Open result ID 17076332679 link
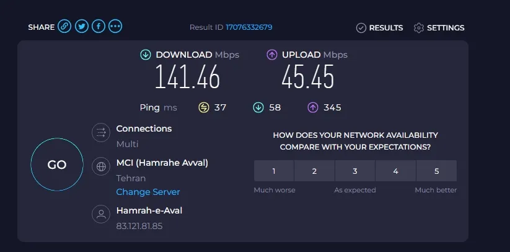This screenshot has height=252, width=510. coord(249,27)
